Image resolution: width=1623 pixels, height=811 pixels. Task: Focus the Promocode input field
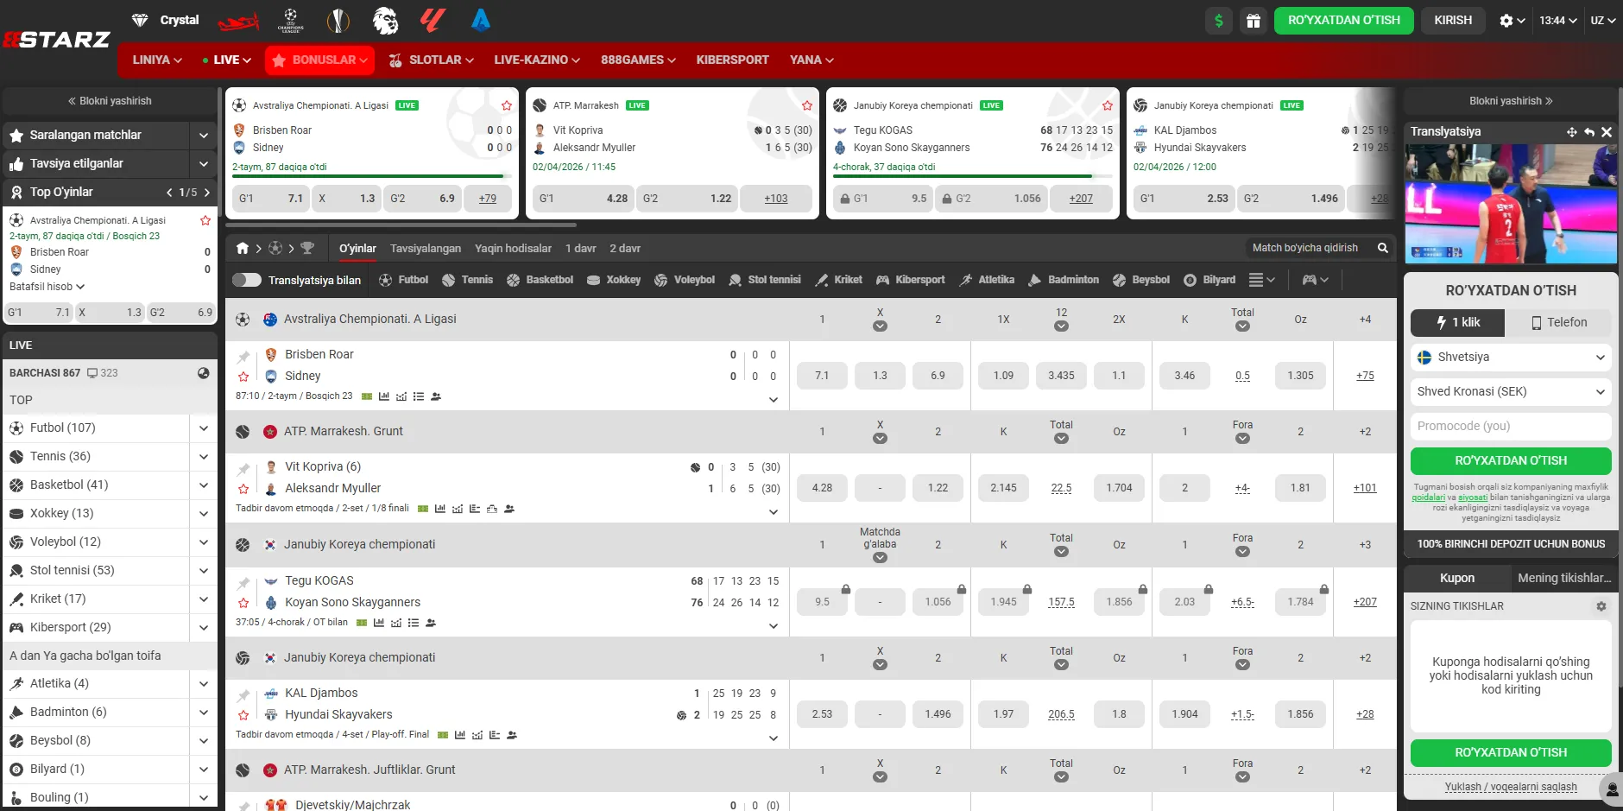click(x=1511, y=426)
